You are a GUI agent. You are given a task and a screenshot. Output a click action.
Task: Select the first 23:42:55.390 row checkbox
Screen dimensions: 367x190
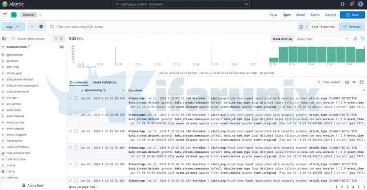tap(76, 98)
